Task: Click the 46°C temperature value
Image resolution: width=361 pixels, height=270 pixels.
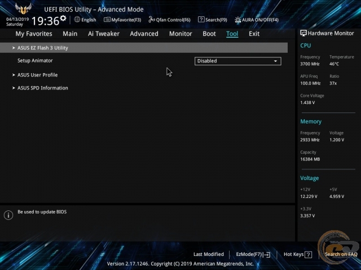Action: pos(334,64)
